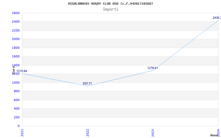Select the 2021 x-axis label
The height and width of the screenshot is (138, 221).
(x=22, y=133)
